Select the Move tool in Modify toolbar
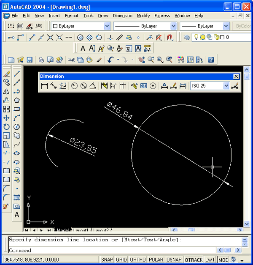253x265 pixels. pyautogui.click(x=6, y=118)
